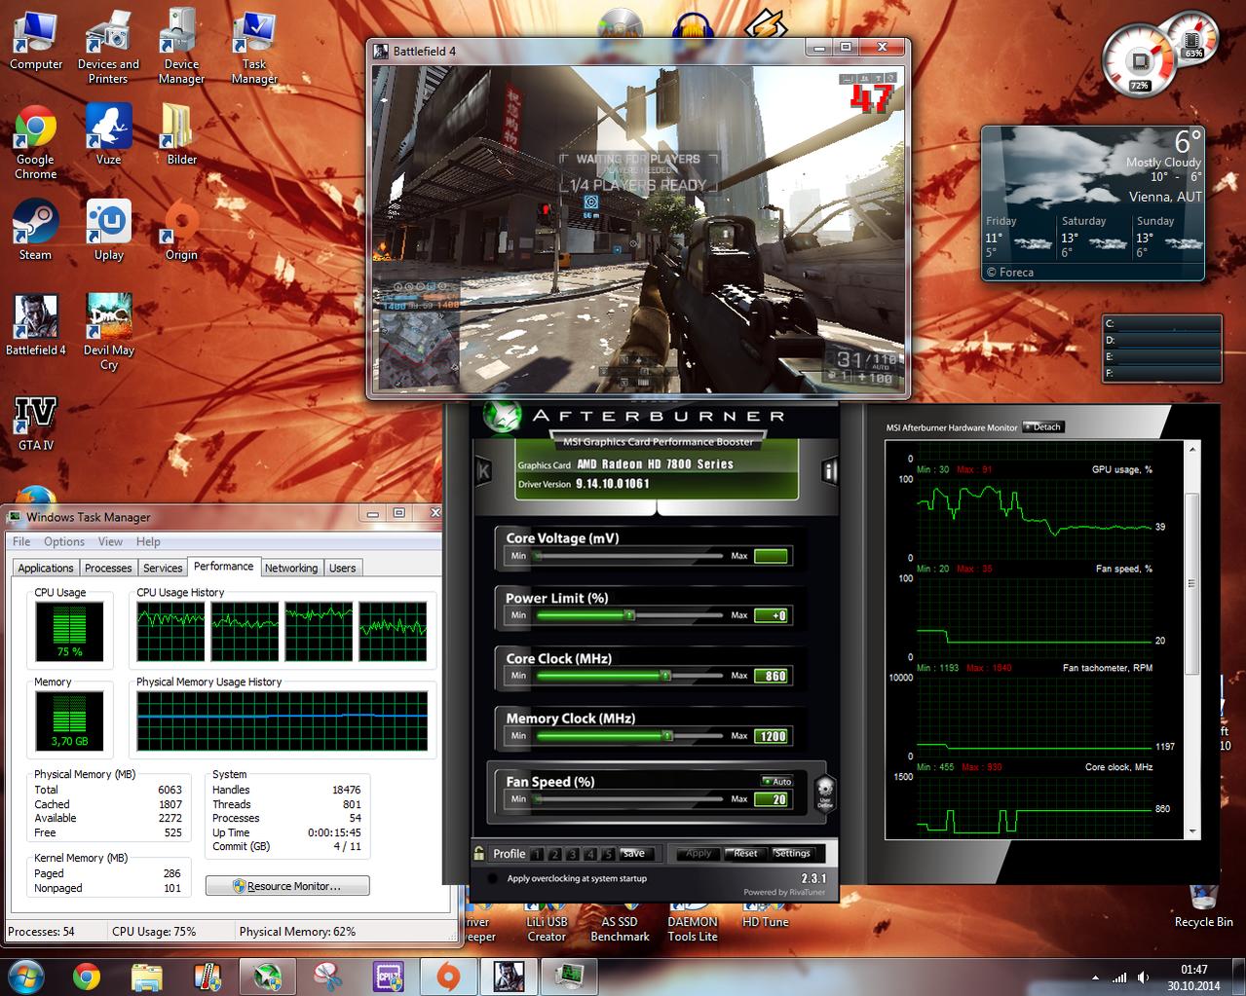Open Vuze desktop icon
Image resolution: width=1246 pixels, height=996 pixels.
coord(108,134)
